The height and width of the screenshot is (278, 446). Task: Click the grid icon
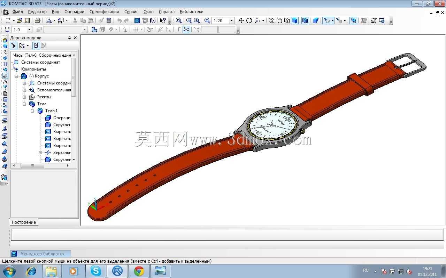[x=136, y=30]
